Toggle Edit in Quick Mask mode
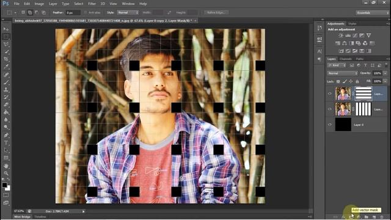Viewport: 391px width, 220px height. pyautogui.click(x=6, y=195)
